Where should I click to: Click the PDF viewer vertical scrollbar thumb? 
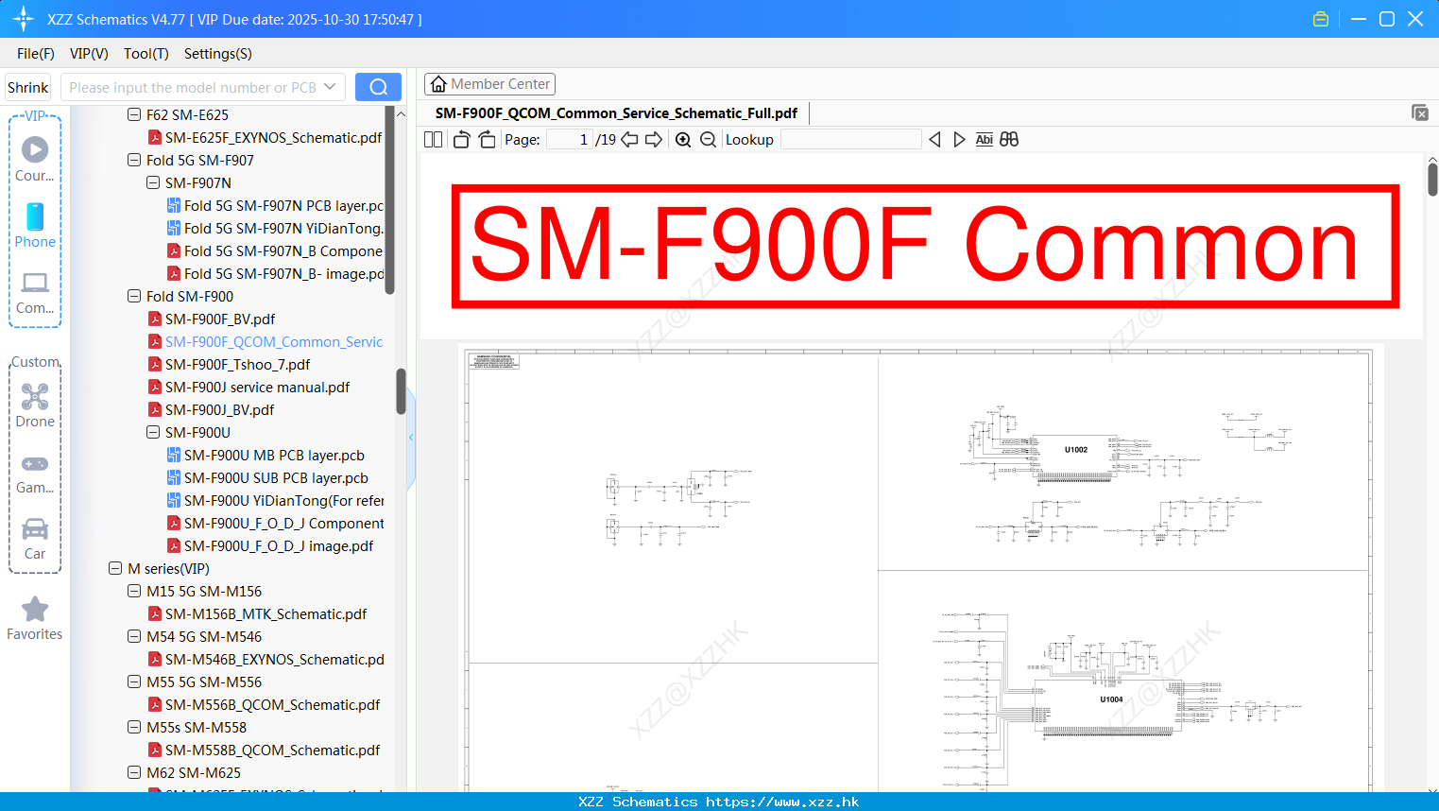(x=1432, y=180)
